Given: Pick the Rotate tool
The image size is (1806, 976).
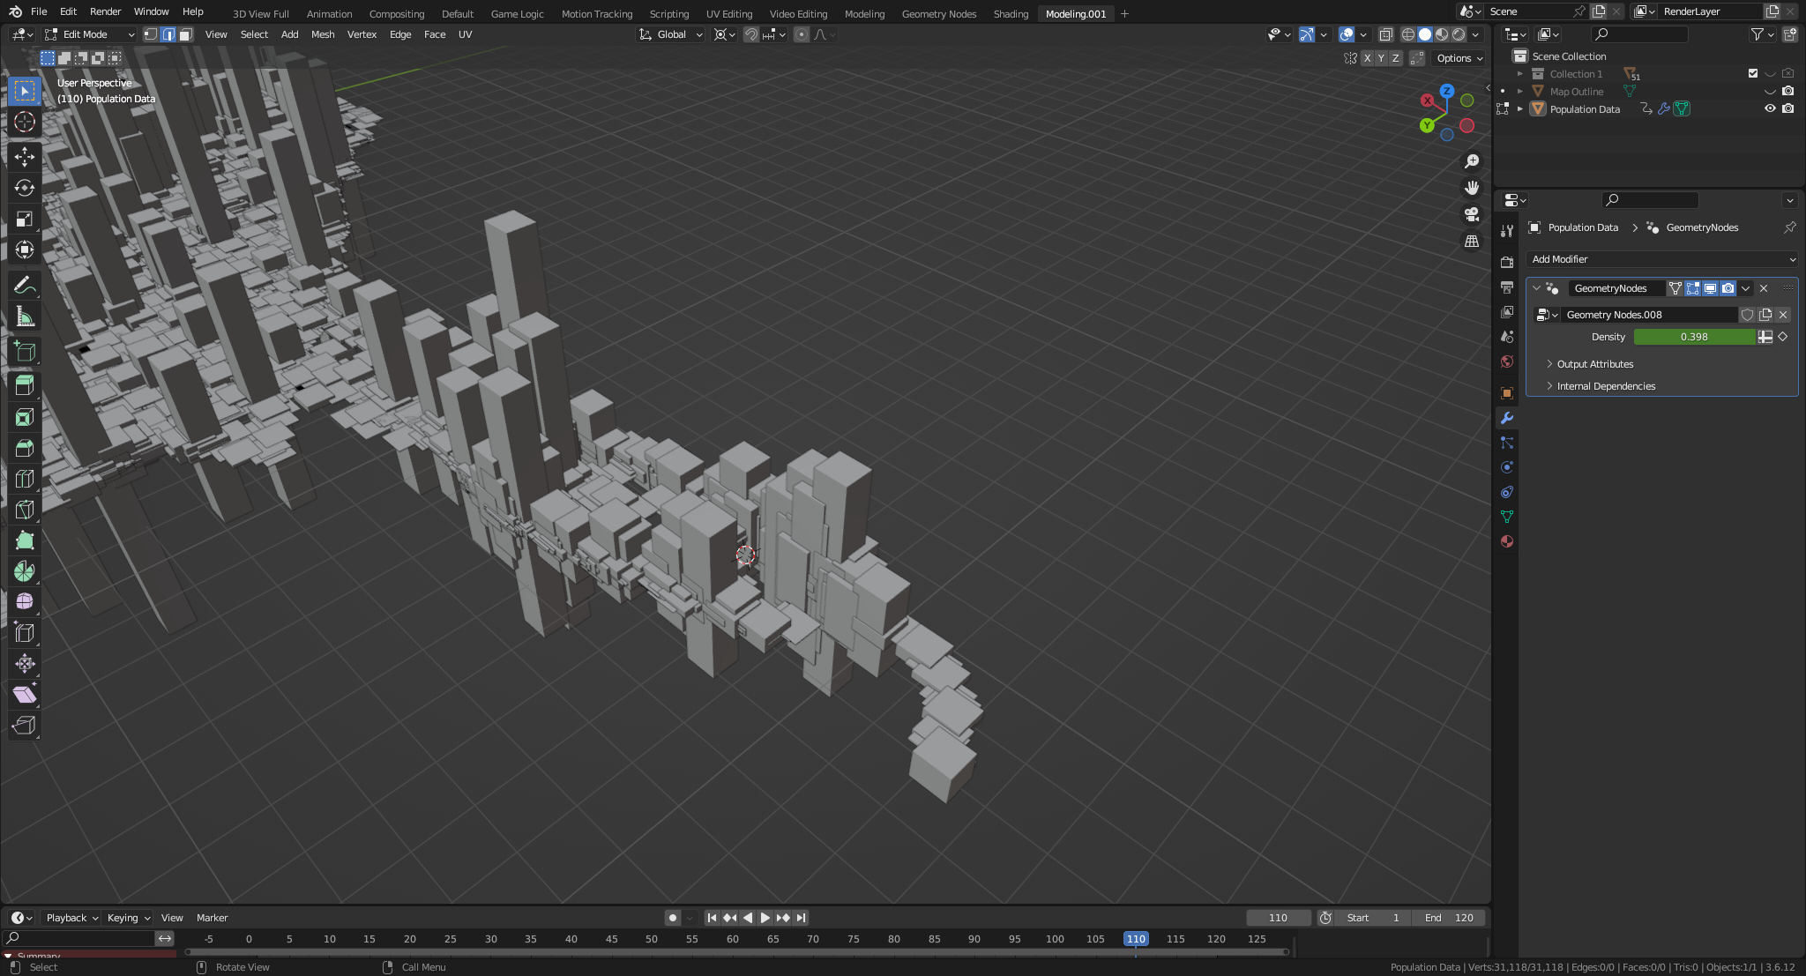Looking at the screenshot, I should click(25, 188).
